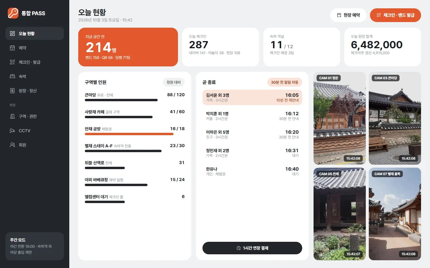Go to 회원 menu label

coord(22,145)
